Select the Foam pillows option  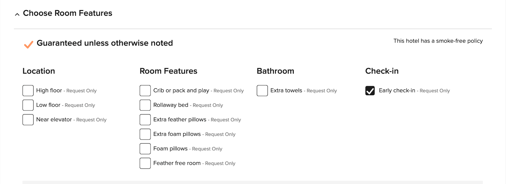(145, 149)
